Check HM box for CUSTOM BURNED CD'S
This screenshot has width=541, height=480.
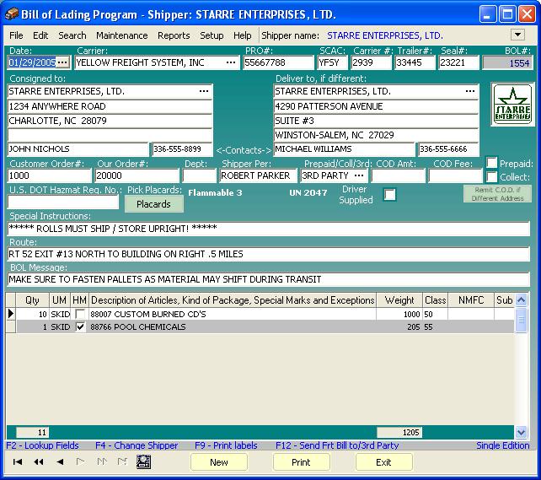click(80, 314)
